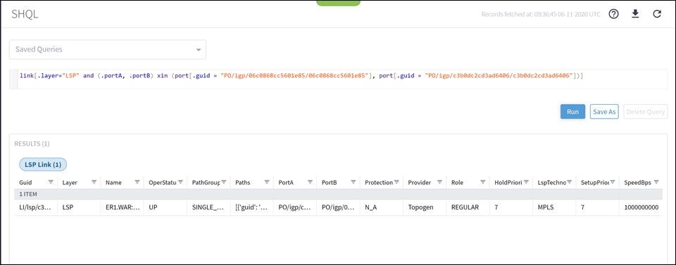
Task: Open filter menu for SetupPriority column
Action: point(613,182)
